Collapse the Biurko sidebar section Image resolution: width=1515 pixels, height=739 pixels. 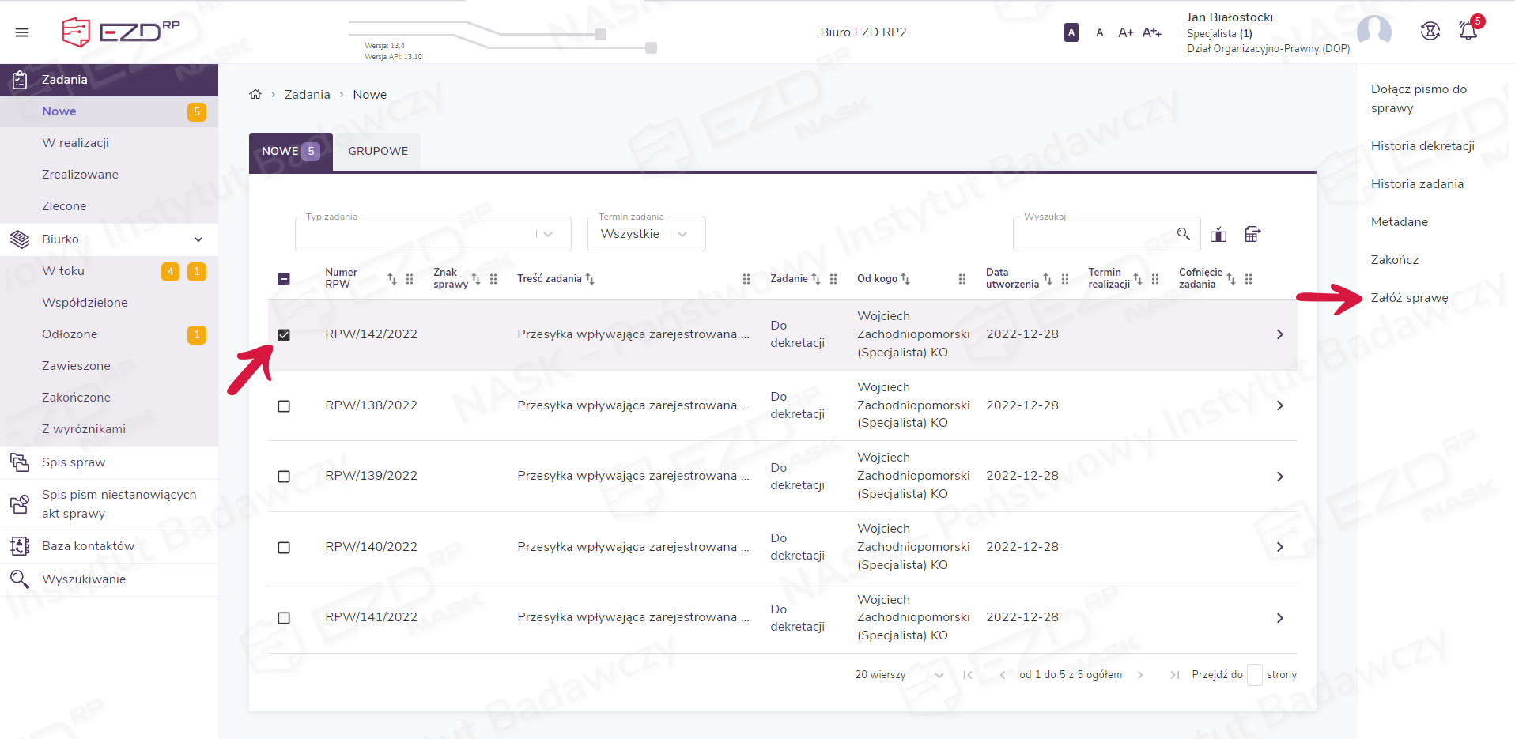pos(198,239)
